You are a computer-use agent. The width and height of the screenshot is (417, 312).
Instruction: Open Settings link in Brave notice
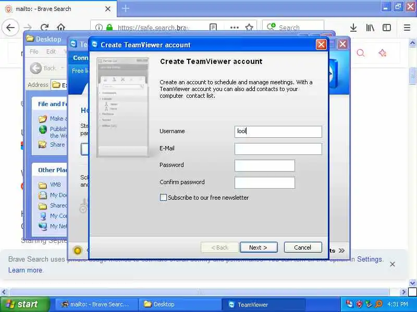(369, 259)
